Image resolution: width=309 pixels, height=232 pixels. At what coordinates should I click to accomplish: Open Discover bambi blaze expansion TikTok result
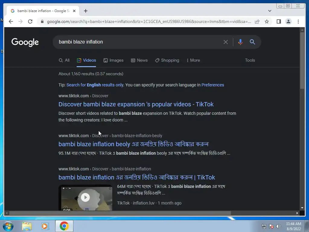coord(136,104)
